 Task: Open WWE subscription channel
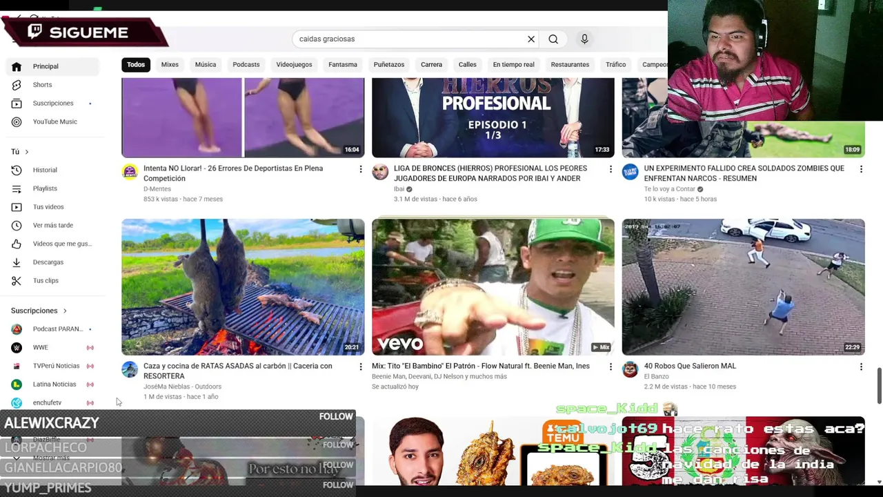pos(54,348)
